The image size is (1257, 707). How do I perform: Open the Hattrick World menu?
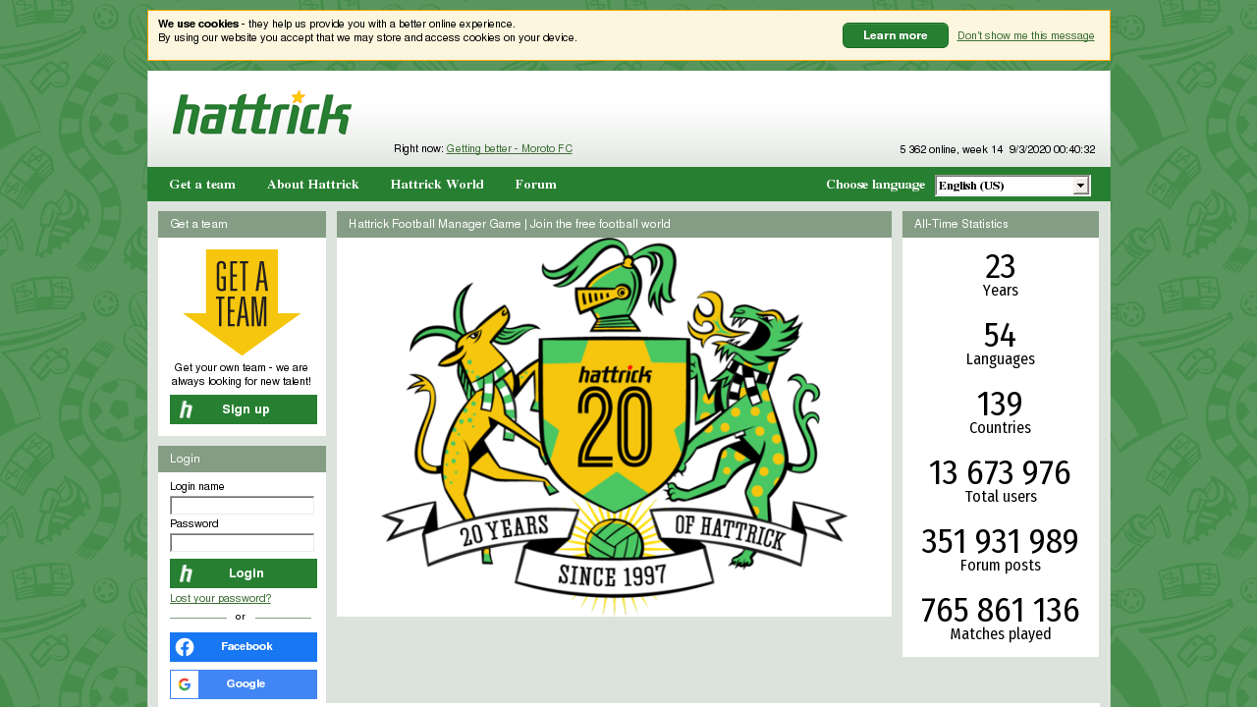click(437, 185)
